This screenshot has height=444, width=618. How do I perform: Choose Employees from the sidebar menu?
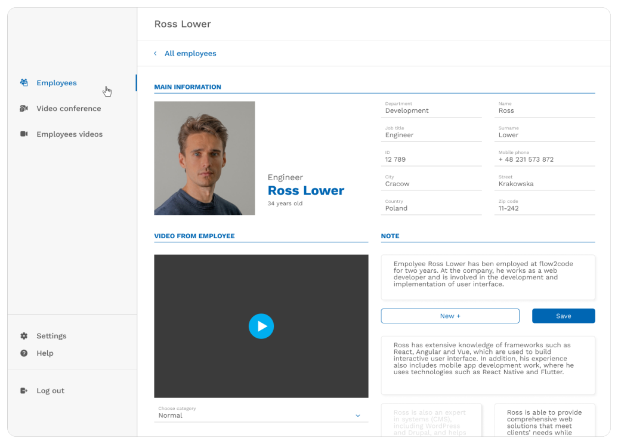(x=57, y=82)
